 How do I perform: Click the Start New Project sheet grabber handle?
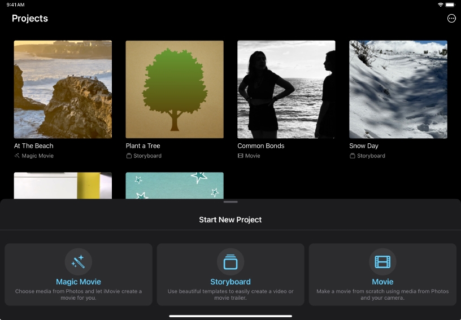point(230,202)
